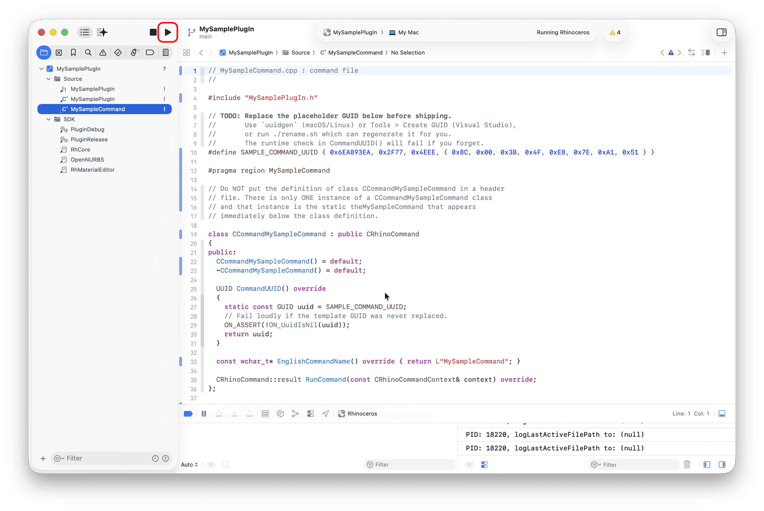
Task: Click the variables view Filter field
Action: click(410, 465)
